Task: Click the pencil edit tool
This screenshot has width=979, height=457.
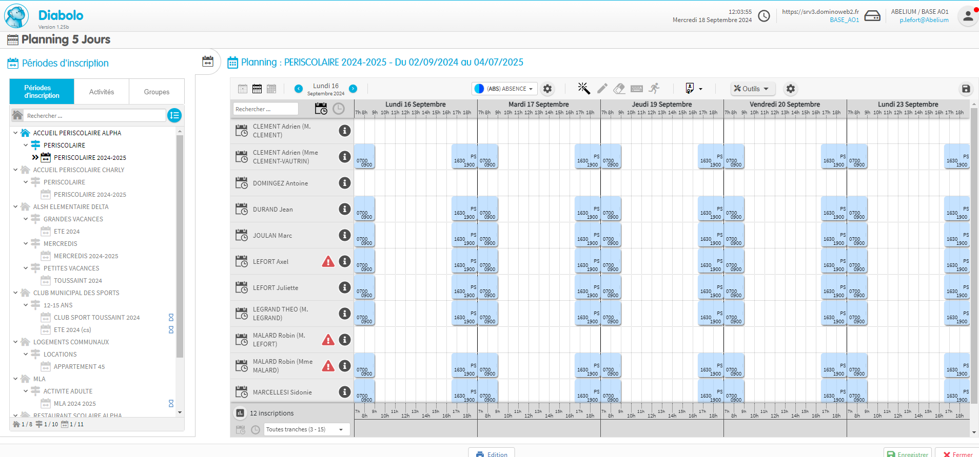Action: [x=602, y=89]
